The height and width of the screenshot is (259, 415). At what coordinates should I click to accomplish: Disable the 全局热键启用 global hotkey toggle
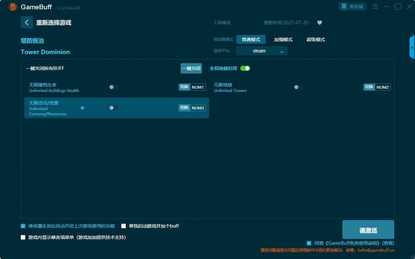click(245, 68)
